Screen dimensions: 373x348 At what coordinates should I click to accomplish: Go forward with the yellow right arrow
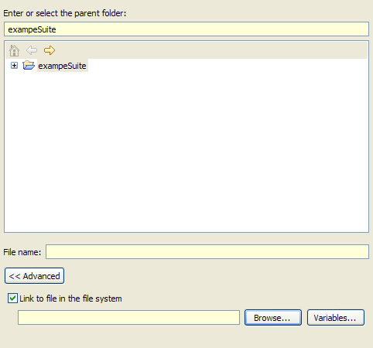(50, 50)
